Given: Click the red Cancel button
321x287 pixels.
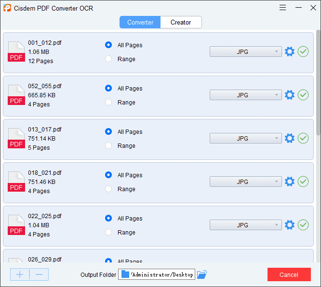Looking at the screenshot, I should click(x=289, y=274).
